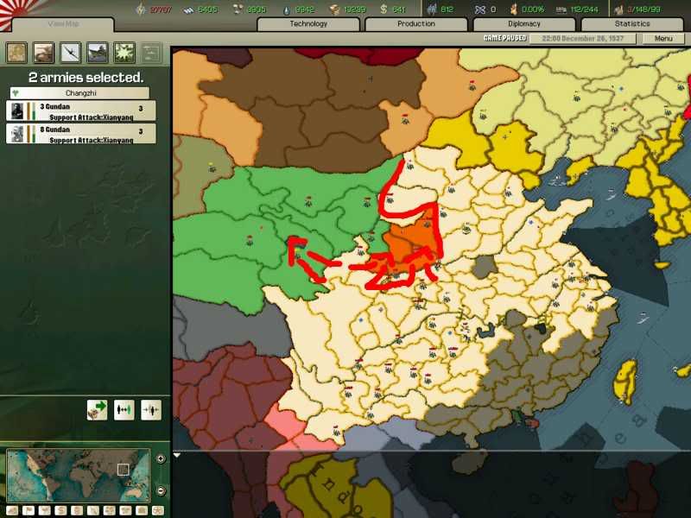Click the 3 Gundan leader portrait
691x518 pixels.
[x=16, y=111]
